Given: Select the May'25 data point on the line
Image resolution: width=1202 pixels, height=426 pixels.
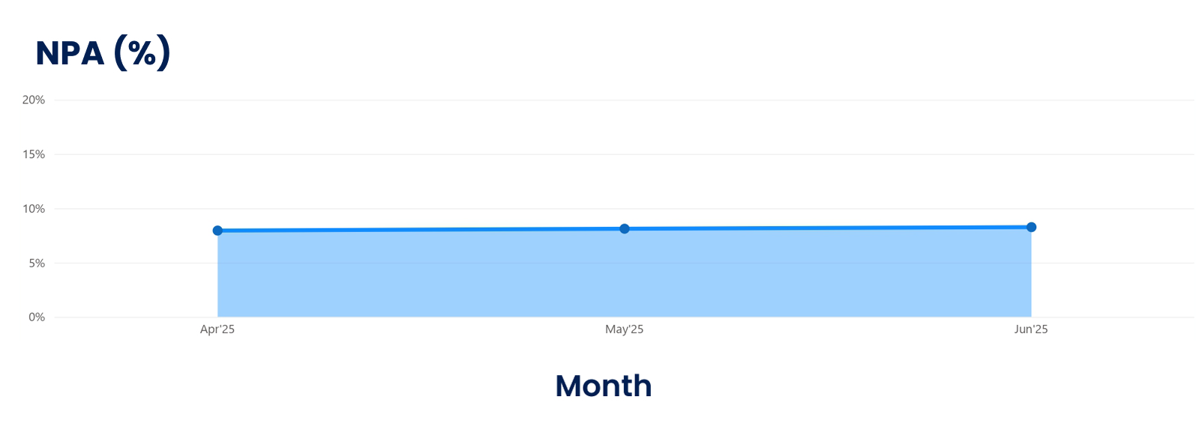Looking at the screenshot, I should click(625, 228).
